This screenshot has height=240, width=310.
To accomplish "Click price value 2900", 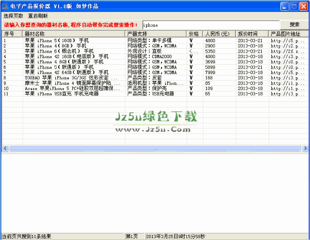I will click(x=210, y=46).
